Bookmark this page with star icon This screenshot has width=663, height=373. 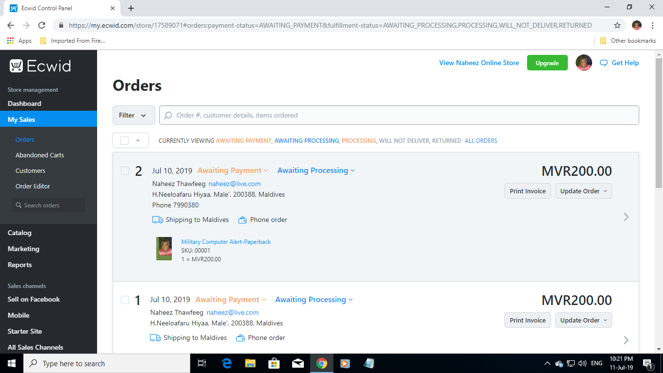[617, 25]
